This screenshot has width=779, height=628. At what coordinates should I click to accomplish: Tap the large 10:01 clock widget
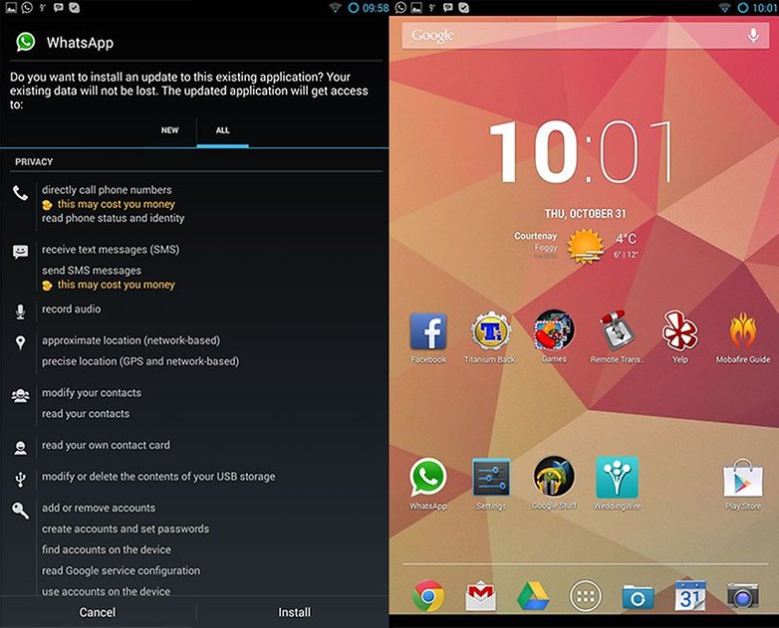(582, 152)
